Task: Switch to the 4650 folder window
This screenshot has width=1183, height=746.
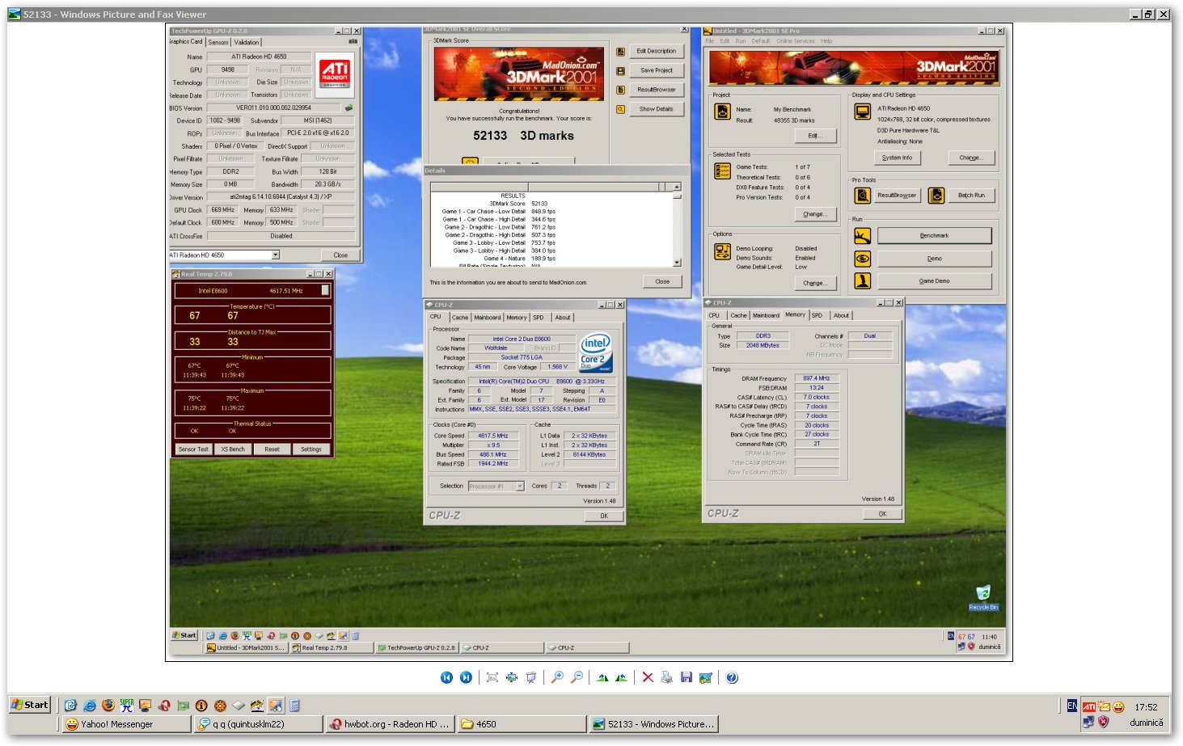Action: coord(522,724)
